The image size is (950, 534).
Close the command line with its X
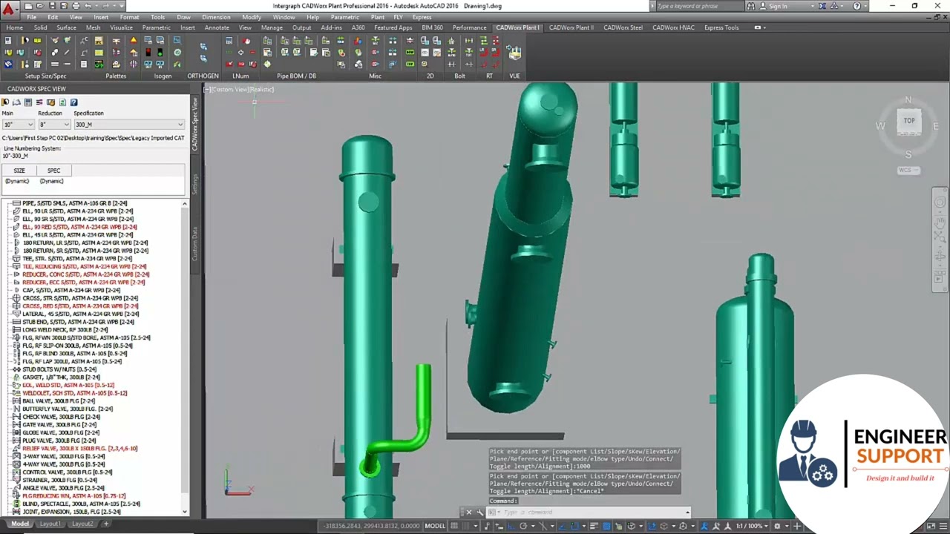[468, 512]
